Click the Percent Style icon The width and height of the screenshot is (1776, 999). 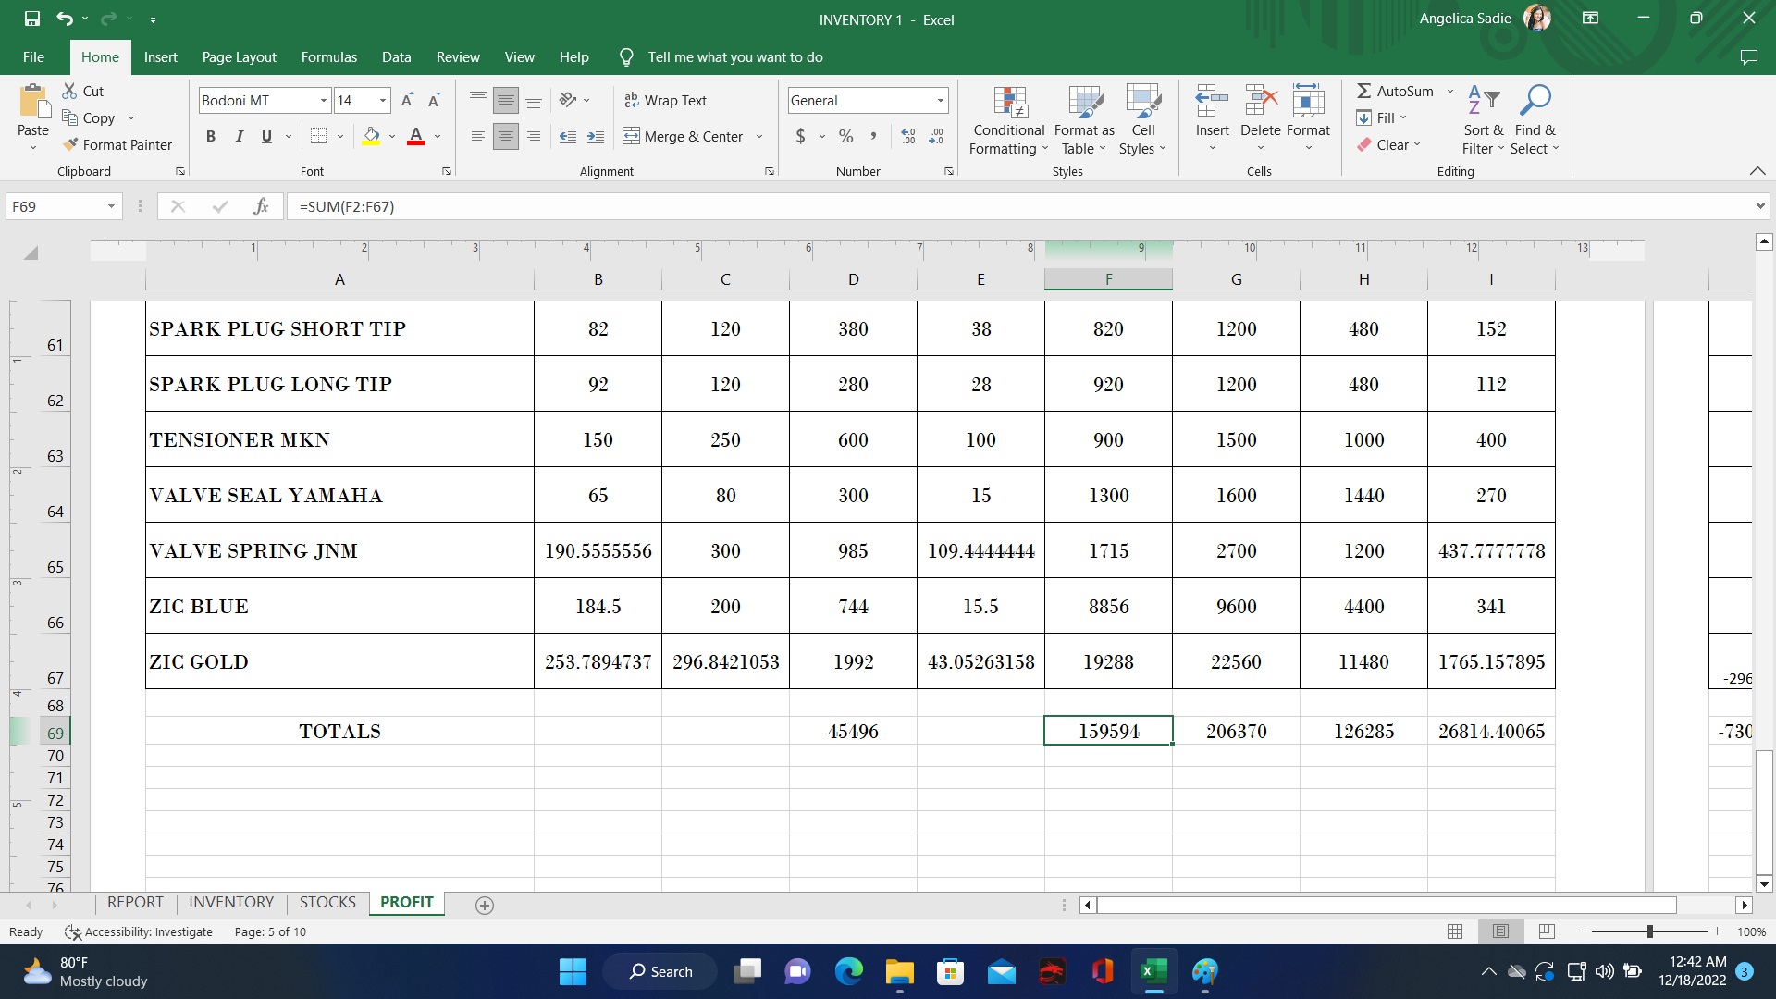(845, 137)
